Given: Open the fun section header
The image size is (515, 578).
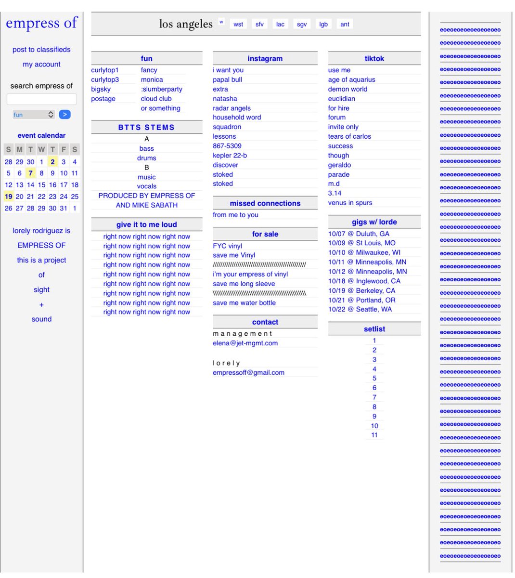Looking at the screenshot, I should pos(147,59).
